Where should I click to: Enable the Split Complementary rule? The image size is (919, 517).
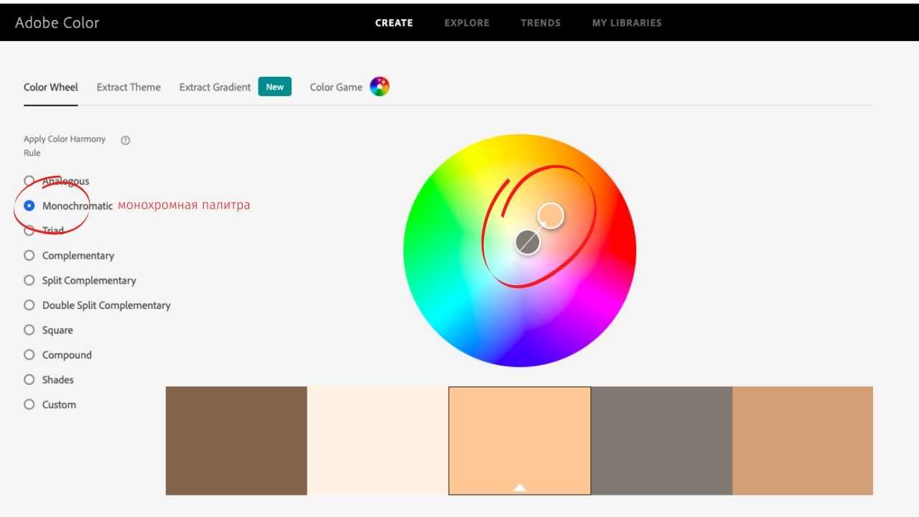click(29, 280)
